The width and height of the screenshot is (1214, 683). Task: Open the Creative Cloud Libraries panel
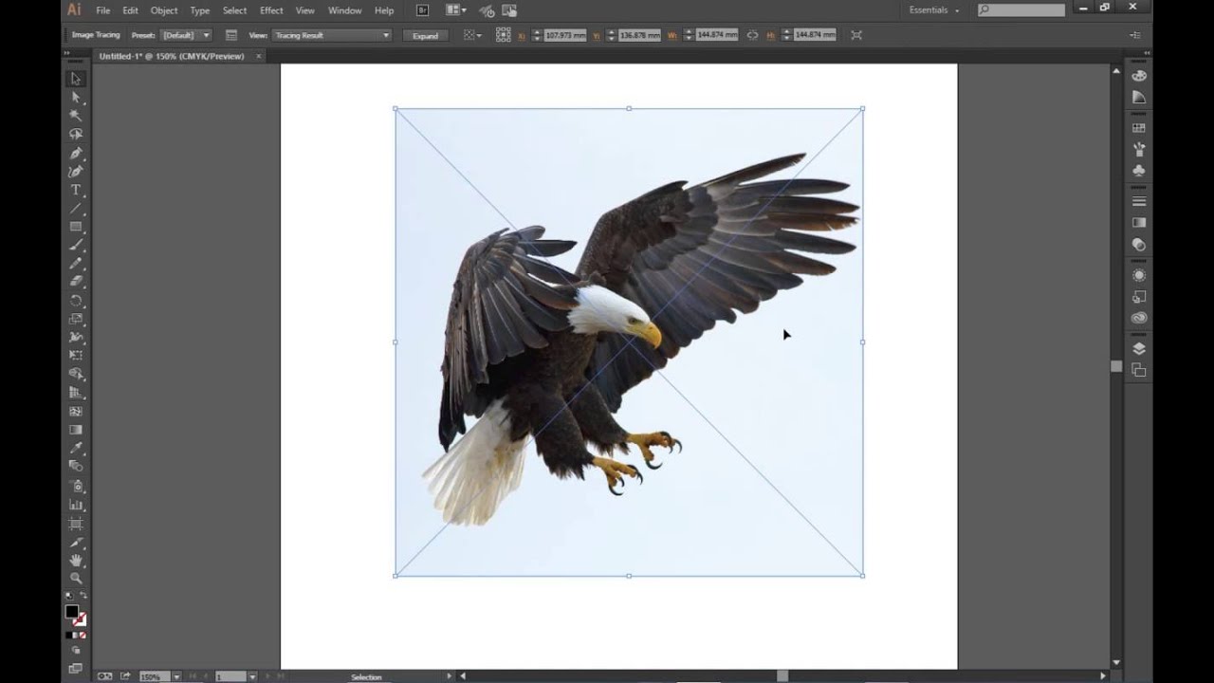[1139, 318]
